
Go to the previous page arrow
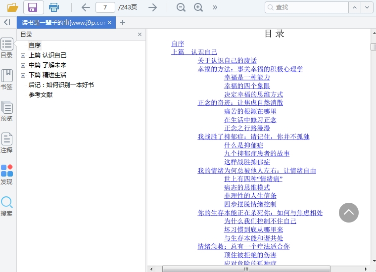(86, 7)
